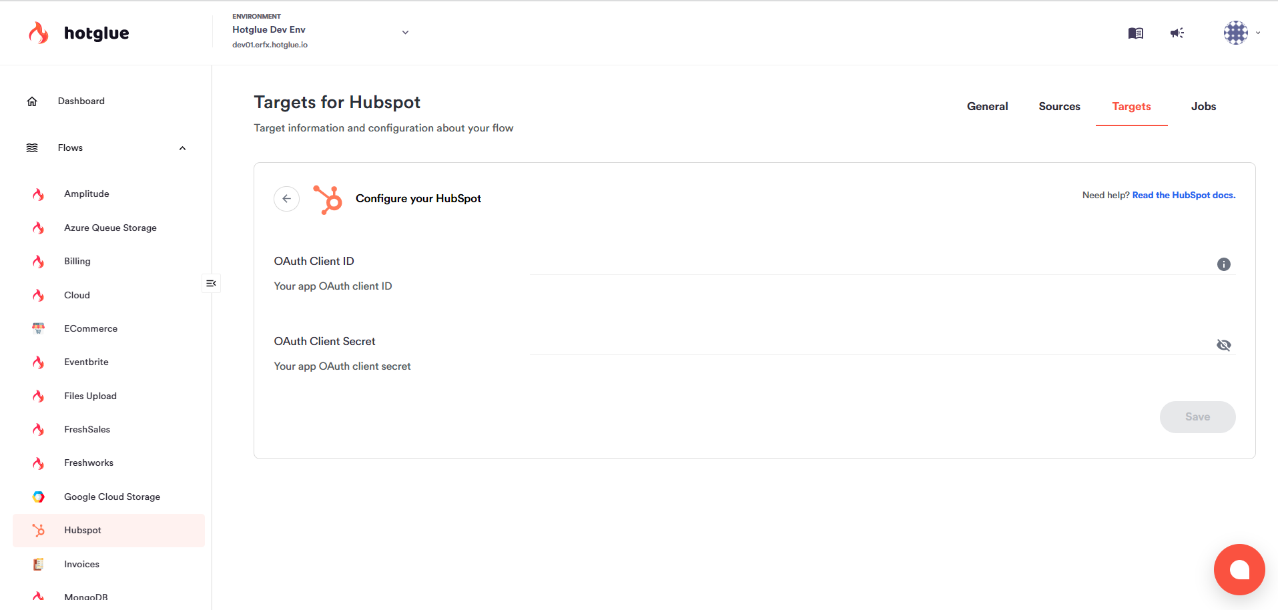The width and height of the screenshot is (1278, 610).
Task: Click the ECommerce flow icon
Action: [39, 328]
